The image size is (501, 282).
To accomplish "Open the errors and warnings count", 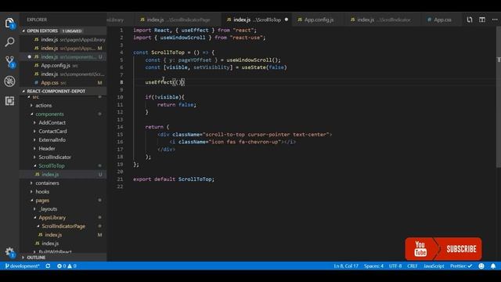I will 67,266.
